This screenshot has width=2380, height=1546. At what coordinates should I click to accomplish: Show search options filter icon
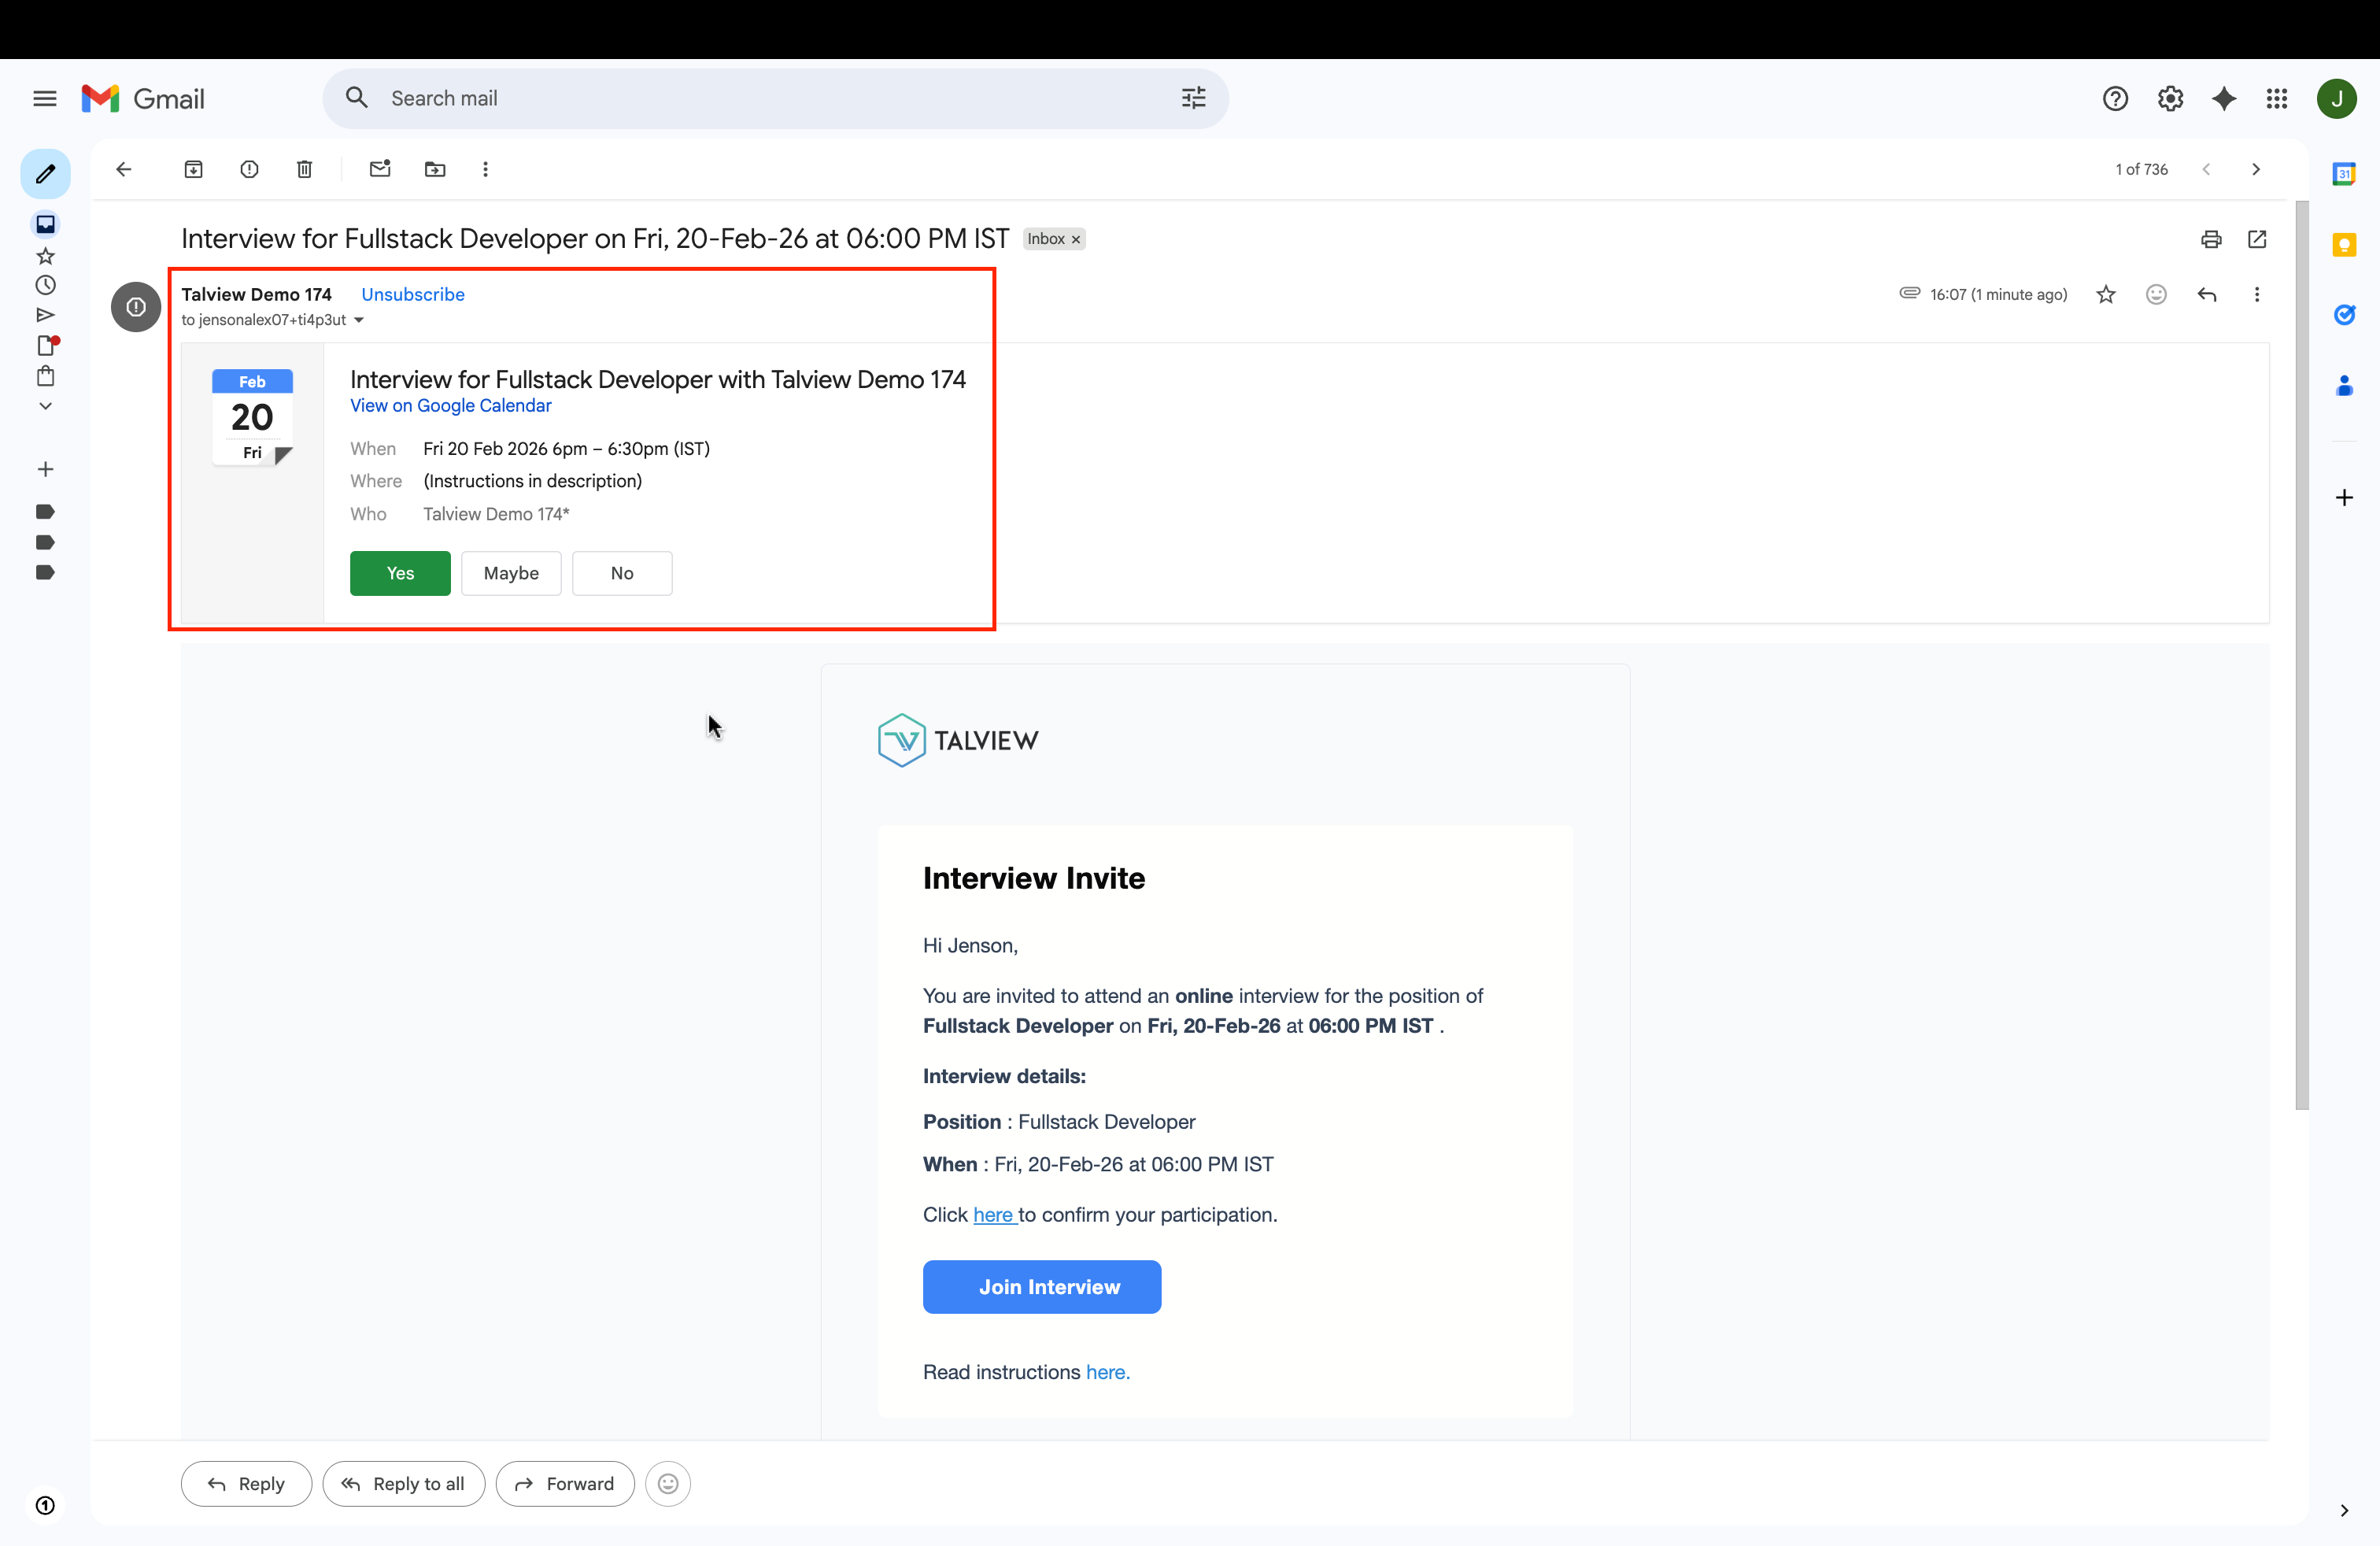click(x=1194, y=98)
